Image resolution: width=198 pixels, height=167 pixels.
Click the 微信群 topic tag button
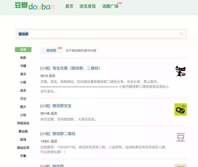pos(51,50)
